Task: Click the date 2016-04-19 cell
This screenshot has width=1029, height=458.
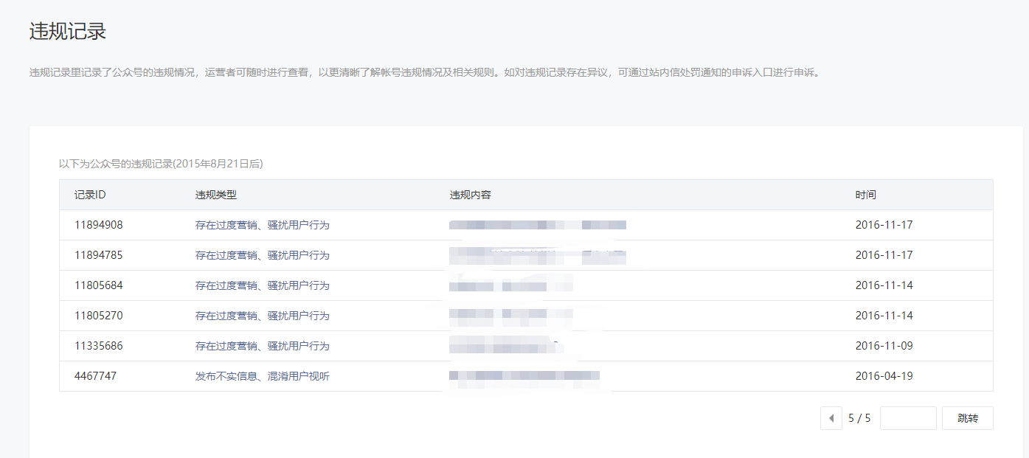Action: [x=884, y=376]
